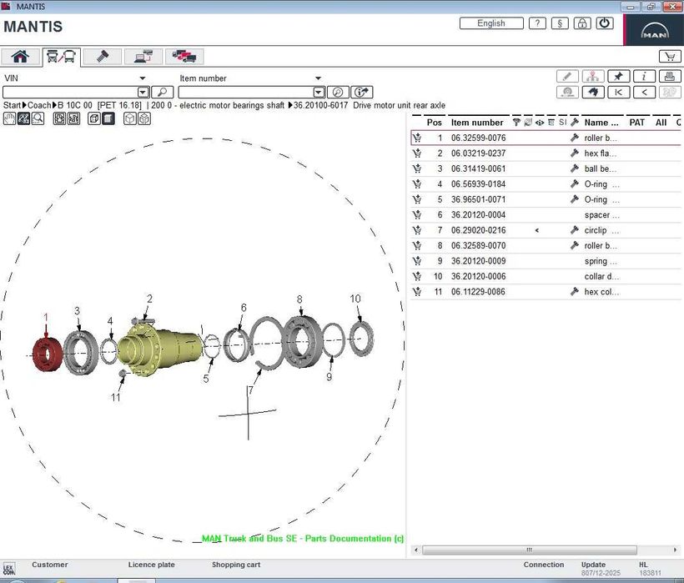The width and height of the screenshot is (684, 583).
Task: Click the pencil edit button
Action: (567, 76)
